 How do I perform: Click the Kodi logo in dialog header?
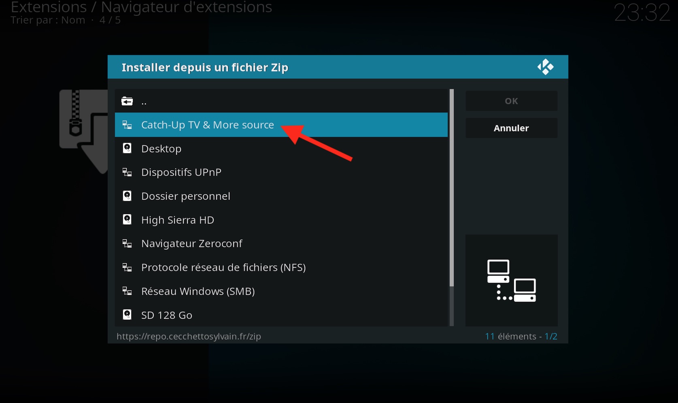[545, 67]
